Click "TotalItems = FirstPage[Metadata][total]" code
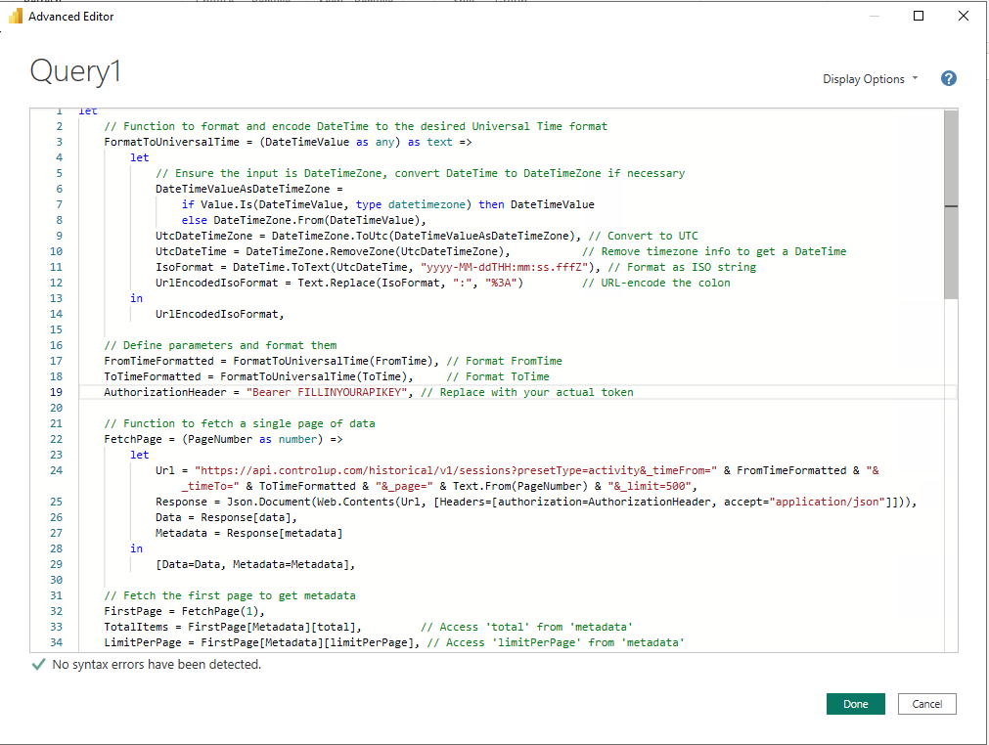The image size is (989, 745). (233, 627)
